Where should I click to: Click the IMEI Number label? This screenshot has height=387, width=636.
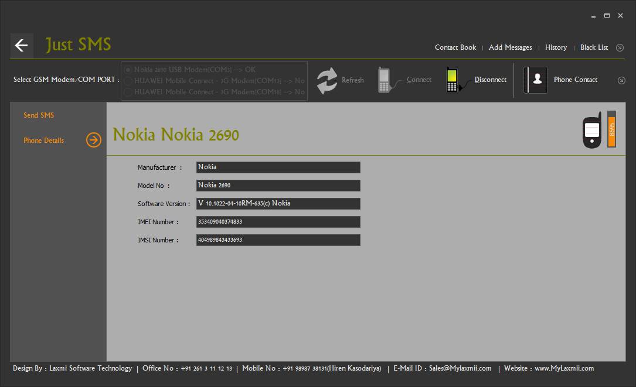coord(158,222)
